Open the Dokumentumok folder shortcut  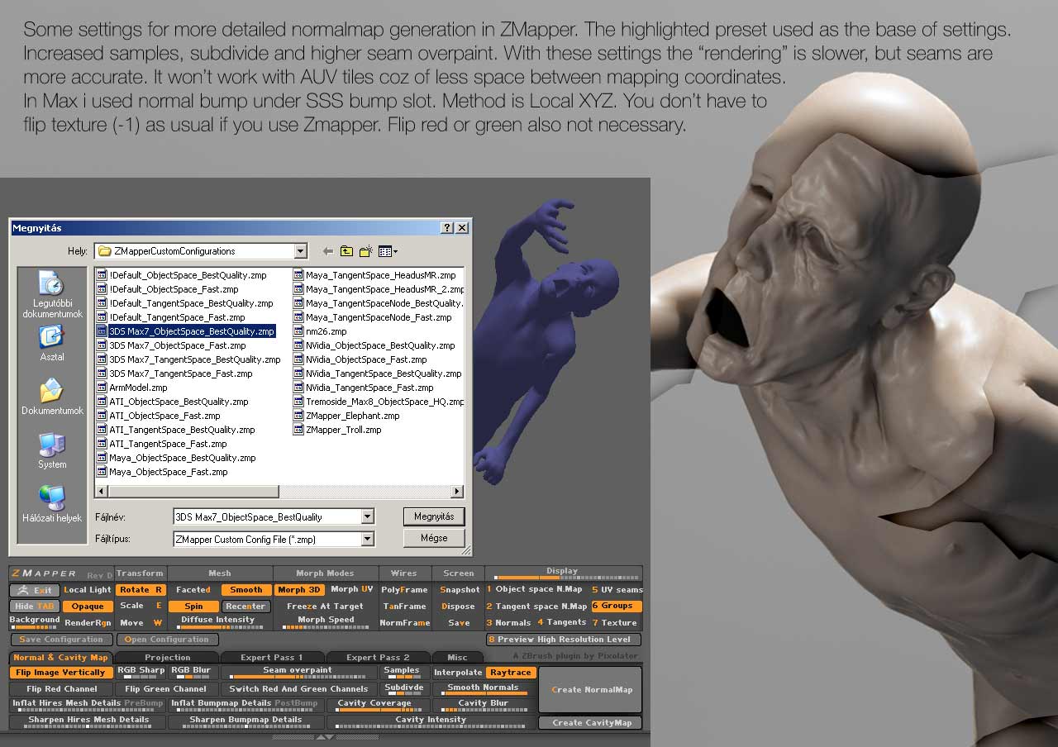(52, 396)
